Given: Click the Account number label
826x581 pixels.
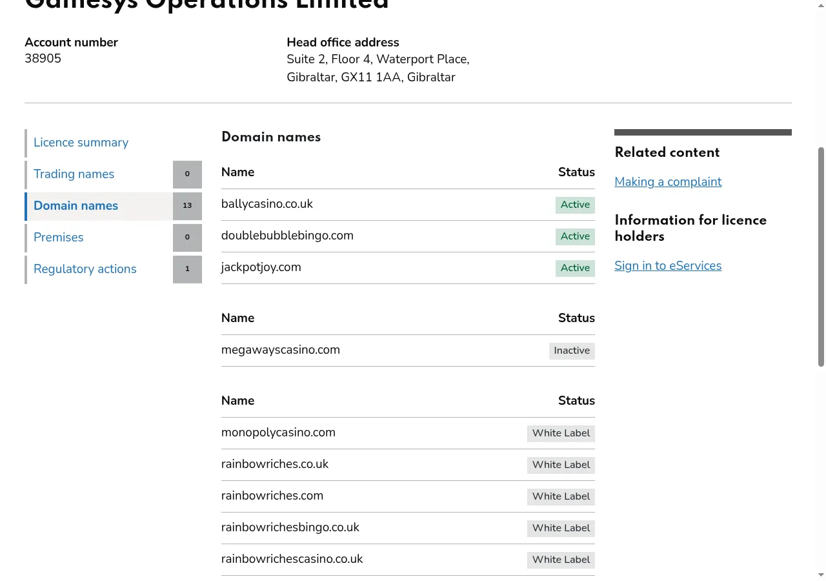Looking at the screenshot, I should point(71,43).
